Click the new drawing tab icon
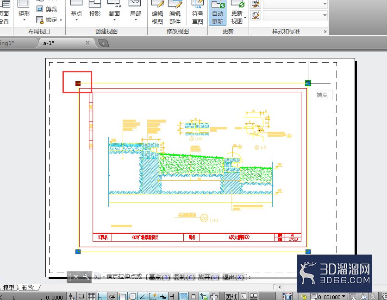 (x=103, y=43)
